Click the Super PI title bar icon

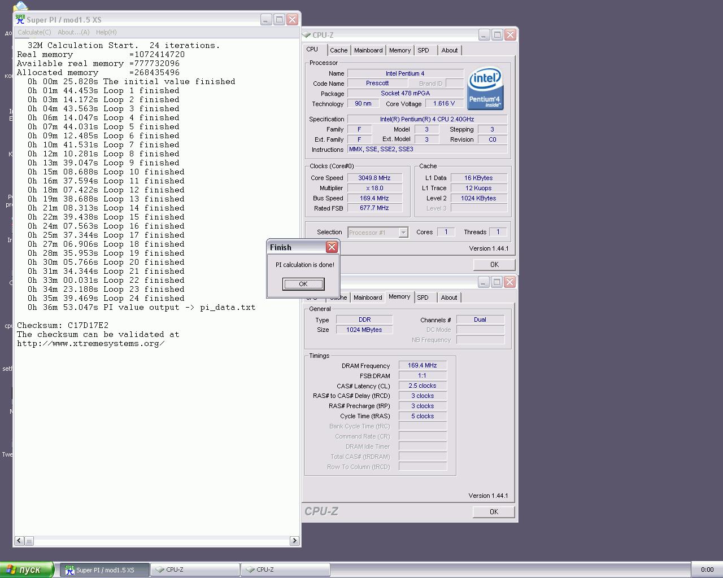point(20,19)
